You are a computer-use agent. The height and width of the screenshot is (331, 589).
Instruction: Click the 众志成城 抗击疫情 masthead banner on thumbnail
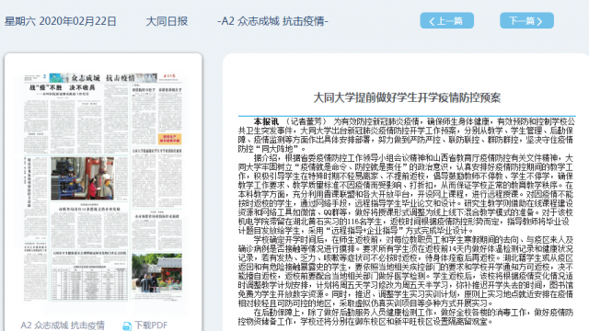(103, 77)
